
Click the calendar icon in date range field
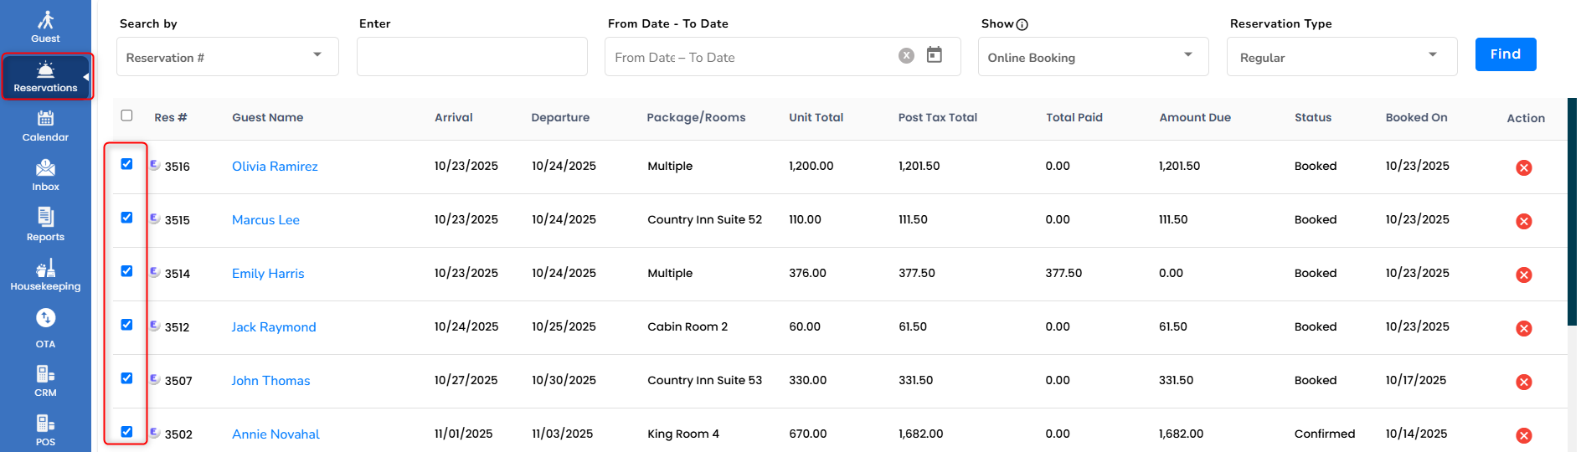pyautogui.click(x=935, y=55)
